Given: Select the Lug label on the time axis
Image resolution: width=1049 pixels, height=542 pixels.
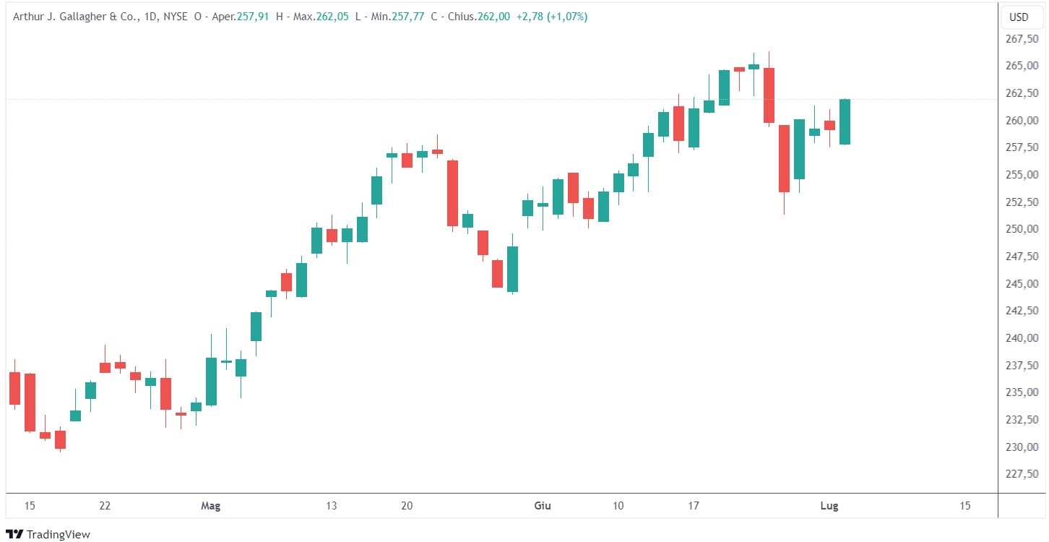Looking at the screenshot, I should [829, 506].
